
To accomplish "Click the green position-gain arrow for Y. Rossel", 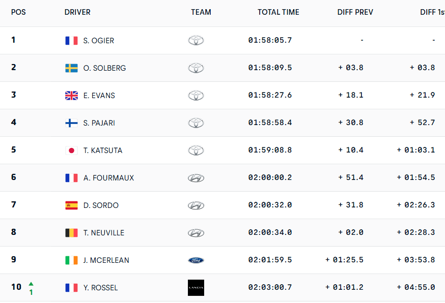I will 31,284.
